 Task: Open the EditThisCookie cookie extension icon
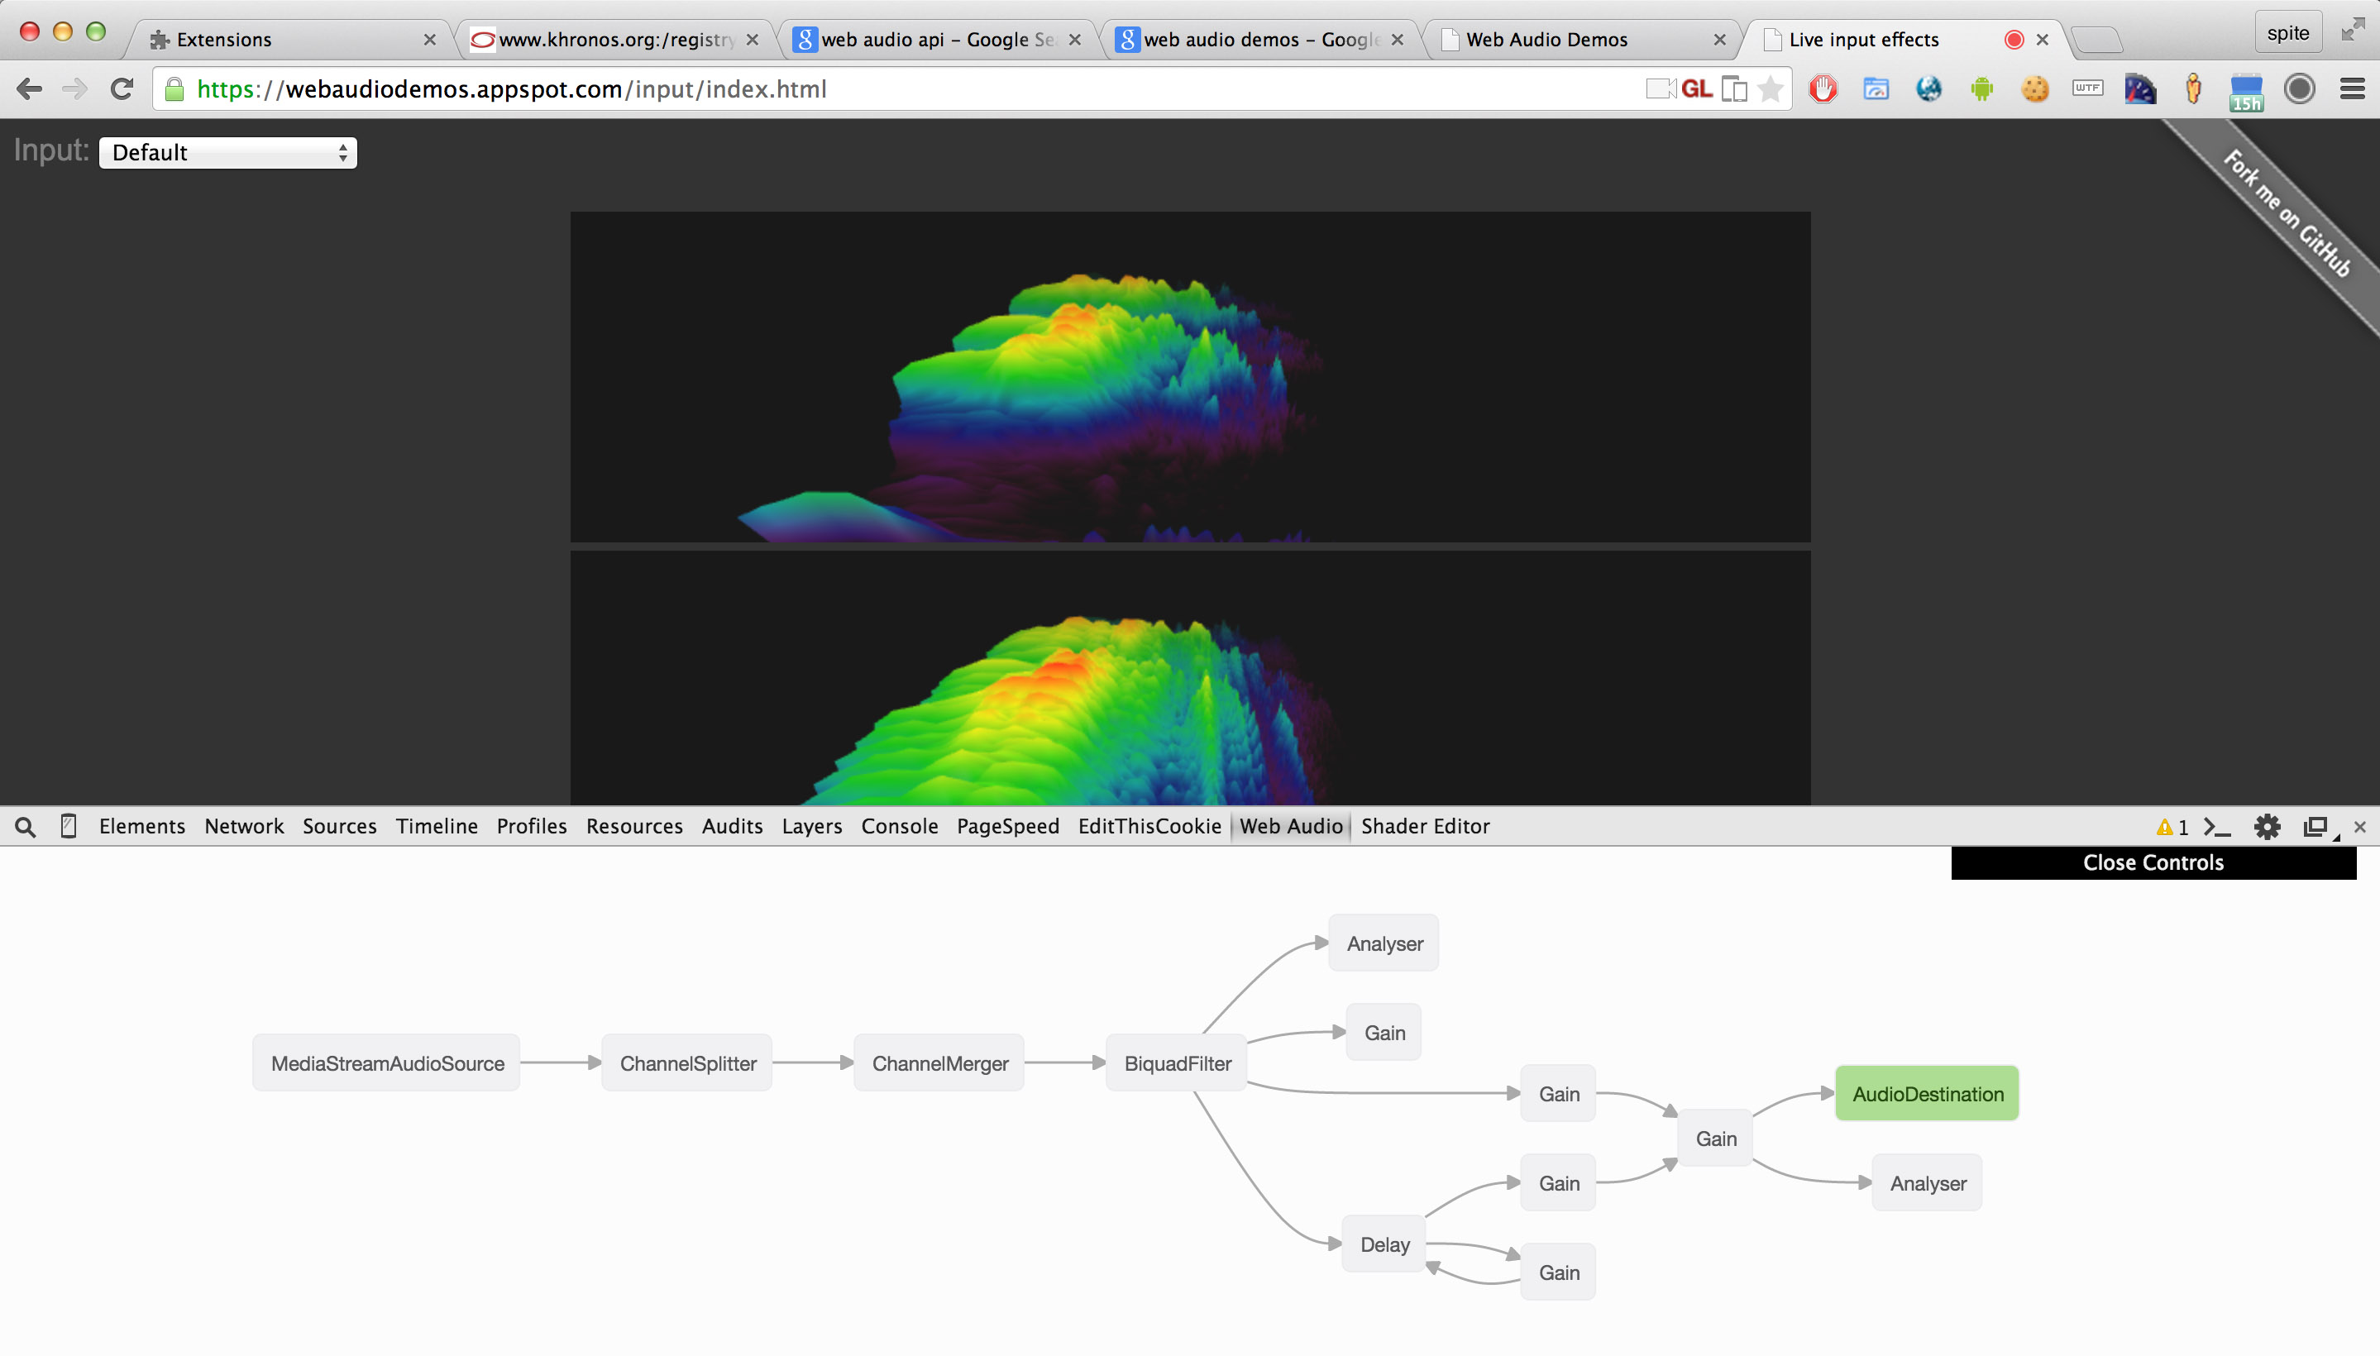pyautogui.click(x=2034, y=88)
